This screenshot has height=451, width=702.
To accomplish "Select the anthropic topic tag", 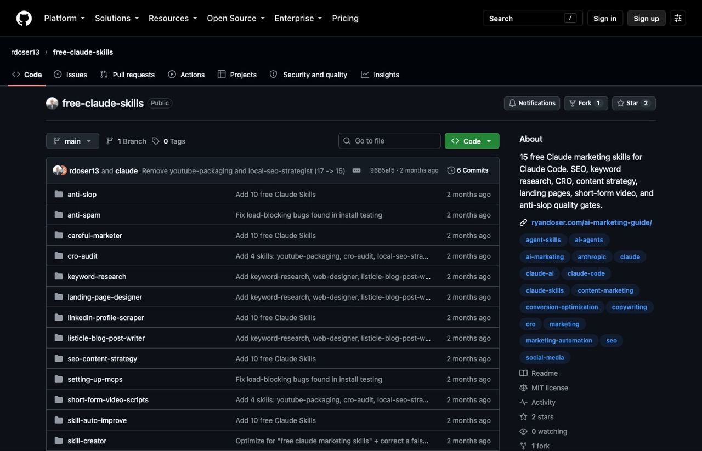I will tap(592, 256).
